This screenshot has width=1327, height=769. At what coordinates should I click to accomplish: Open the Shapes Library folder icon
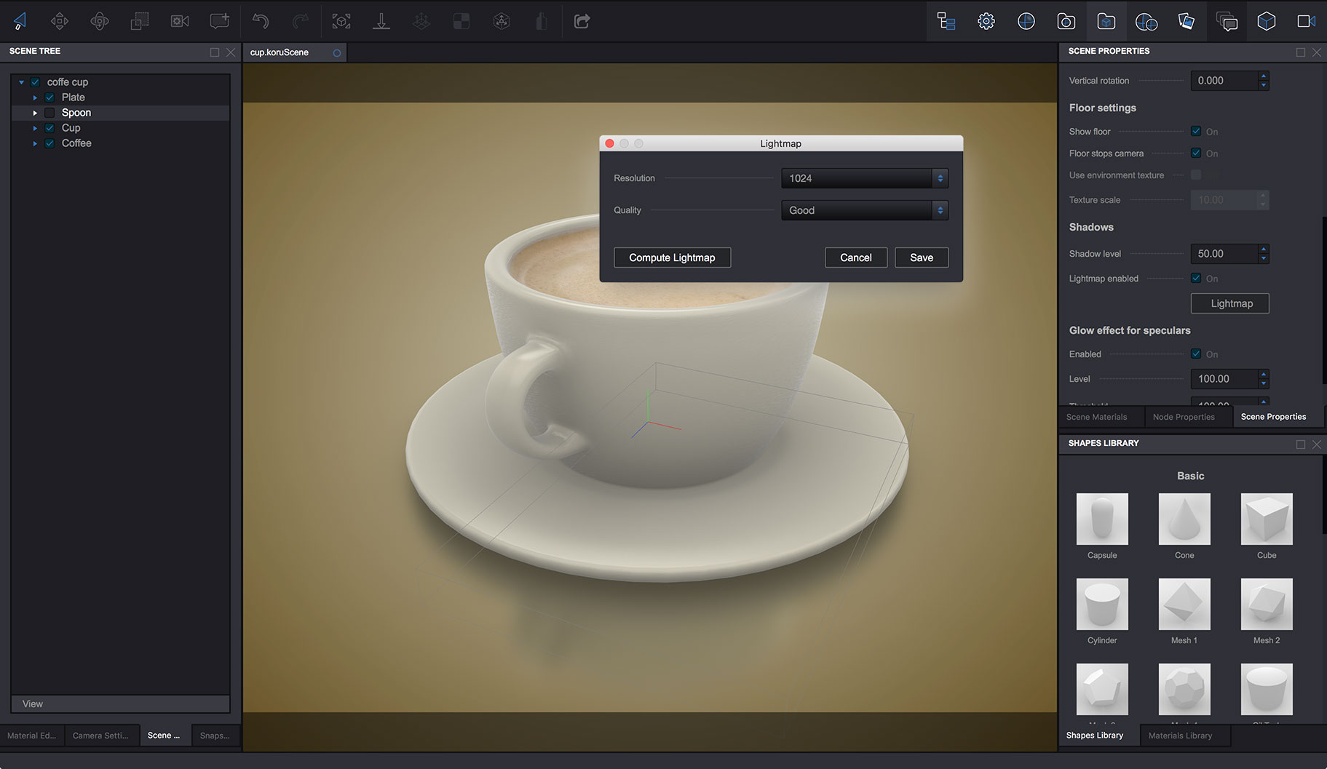pyautogui.click(x=1106, y=20)
